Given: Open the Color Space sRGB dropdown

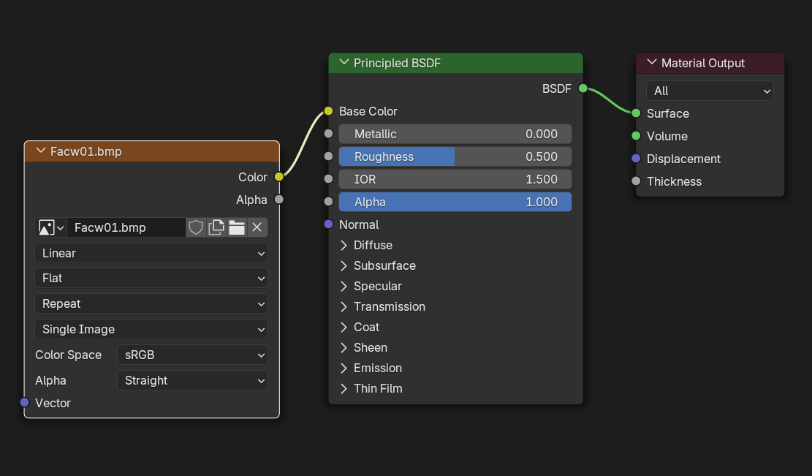Looking at the screenshot, I should tap(192, 355).
